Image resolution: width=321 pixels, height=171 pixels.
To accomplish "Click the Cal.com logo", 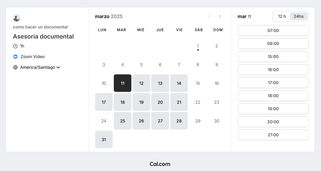I will pos(160,164).
